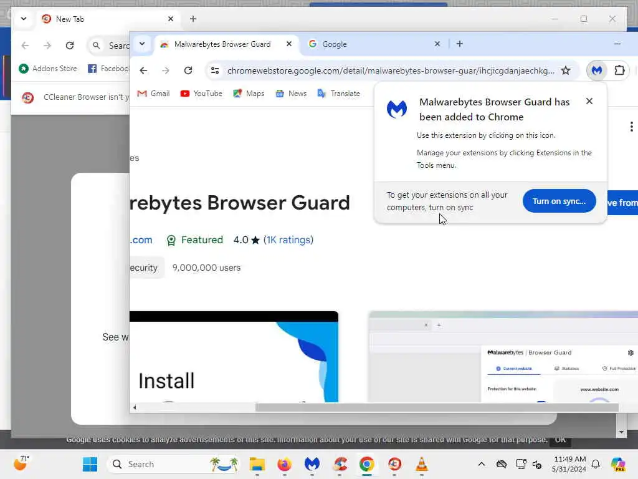Click the taskbar Search box

(174, 464)
